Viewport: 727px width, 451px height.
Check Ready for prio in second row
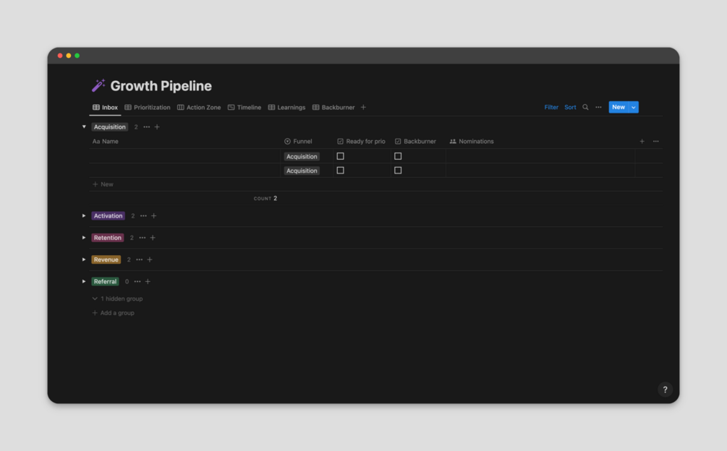click(x=341, y=171)
